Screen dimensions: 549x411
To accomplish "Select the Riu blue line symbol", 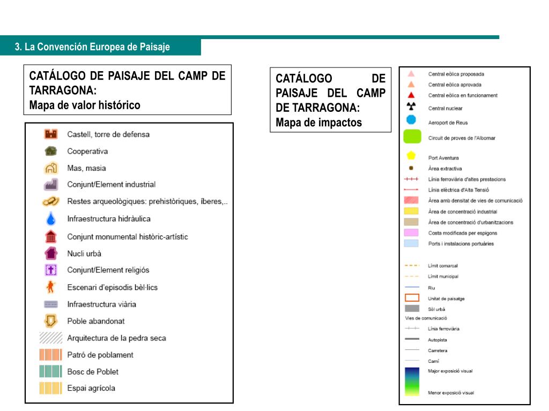I will [412, 287].
